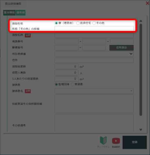Select 寮（寄宿舎）radio button
Viewport: 150px width, 155px height.
pyautogui.click(x=56, y=23)
